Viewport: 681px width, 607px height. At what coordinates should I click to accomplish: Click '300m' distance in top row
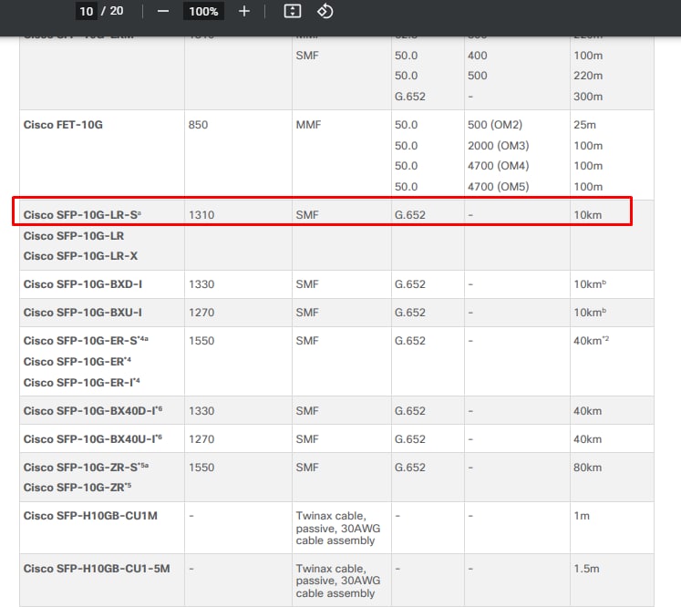pyautogui.click(x=588, y=97)
